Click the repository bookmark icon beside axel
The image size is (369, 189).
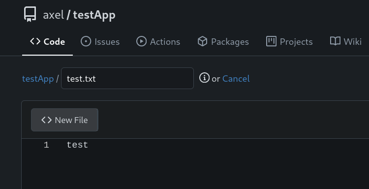(x=30, y=14)
